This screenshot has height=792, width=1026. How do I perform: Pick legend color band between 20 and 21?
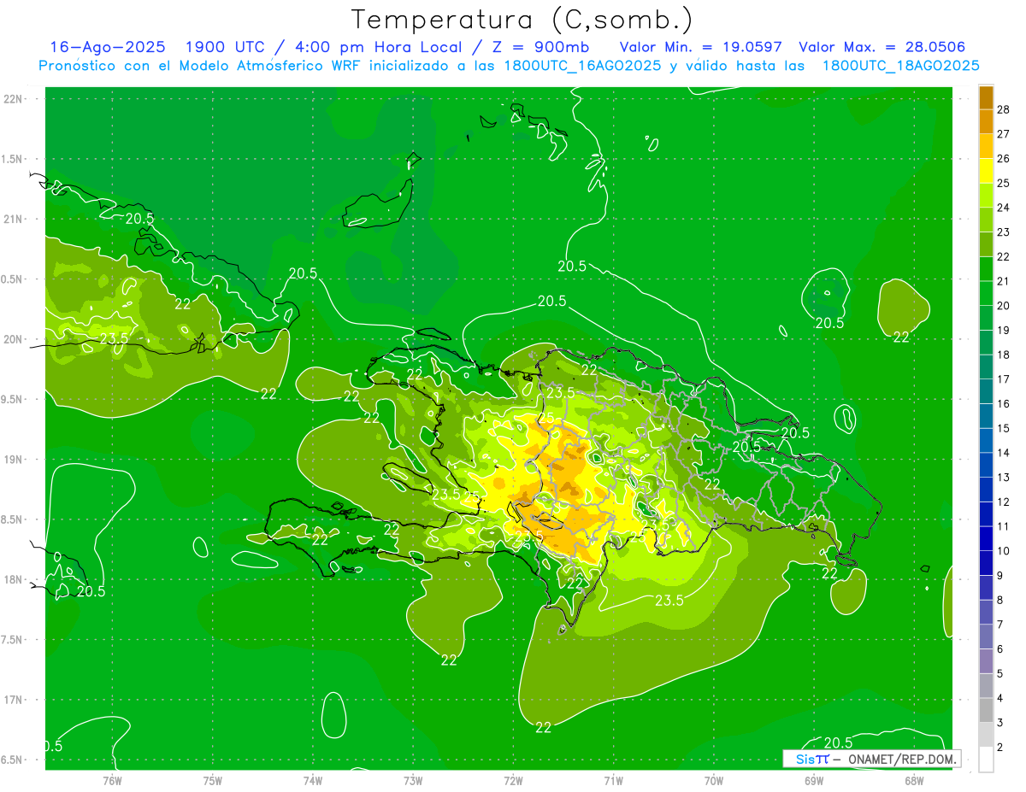[986, 294]
